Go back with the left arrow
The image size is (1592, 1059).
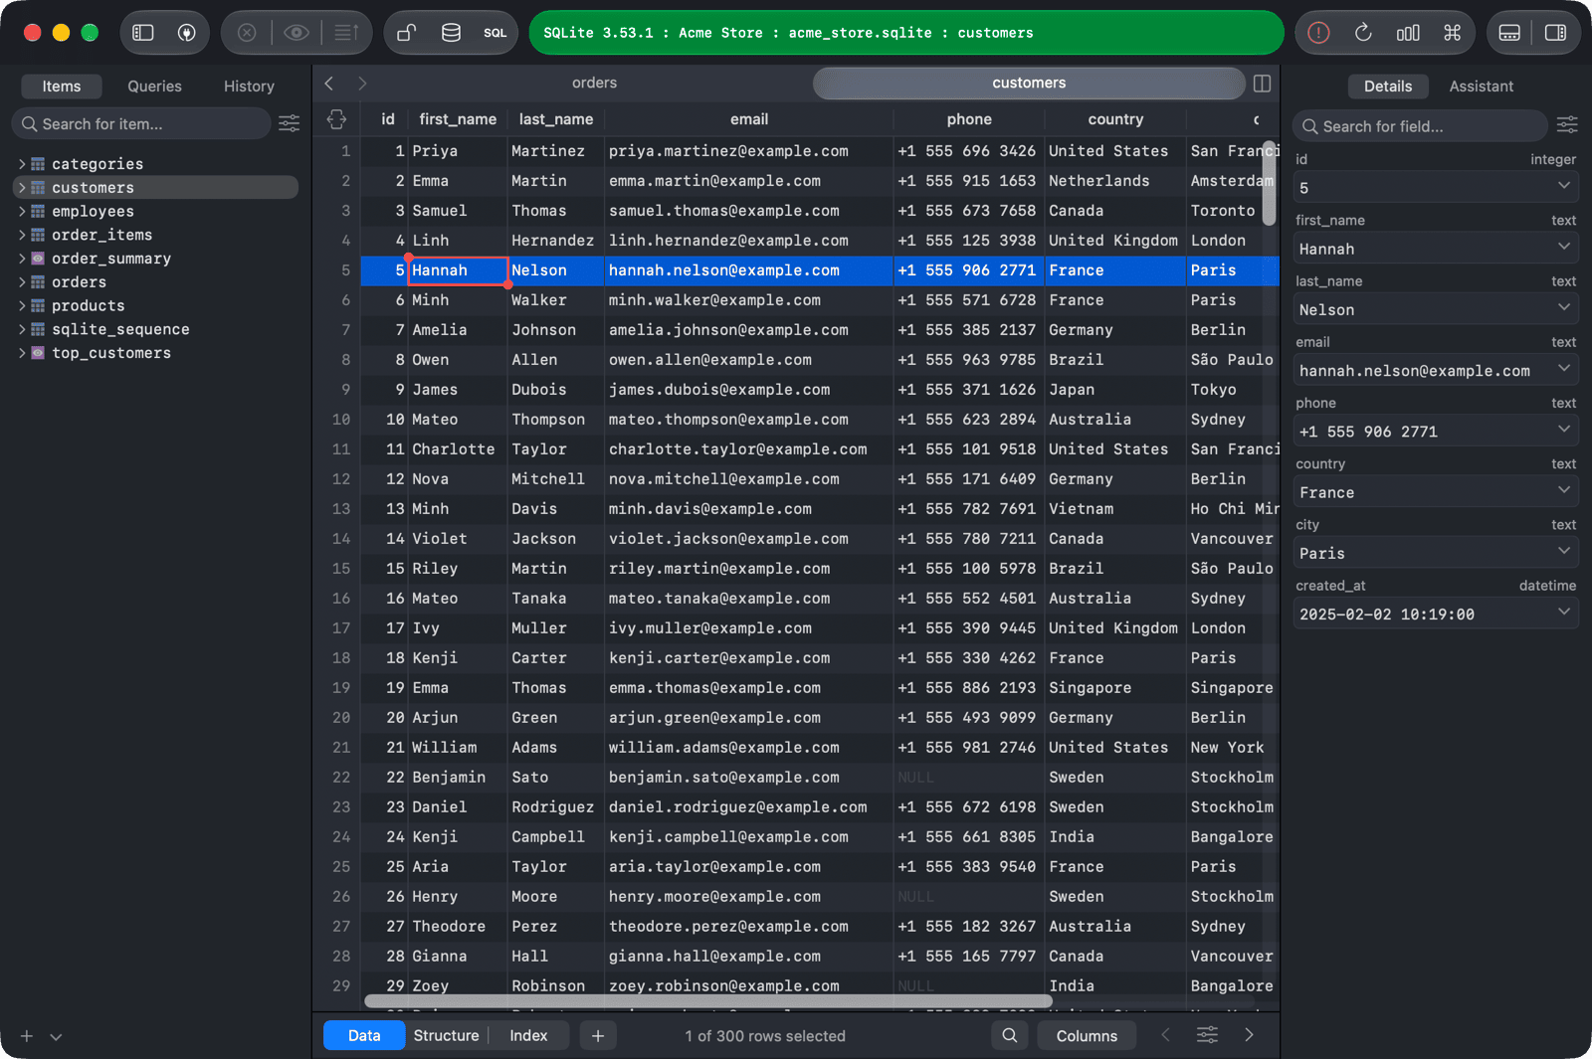point(329,84)
